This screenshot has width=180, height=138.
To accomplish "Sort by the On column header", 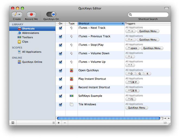I will coord(61,24).
